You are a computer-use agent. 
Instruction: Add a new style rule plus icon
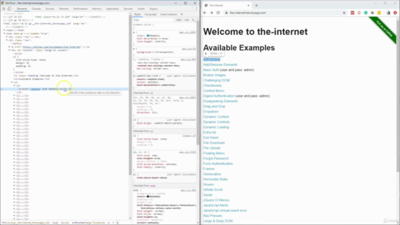tap(193, 20)
